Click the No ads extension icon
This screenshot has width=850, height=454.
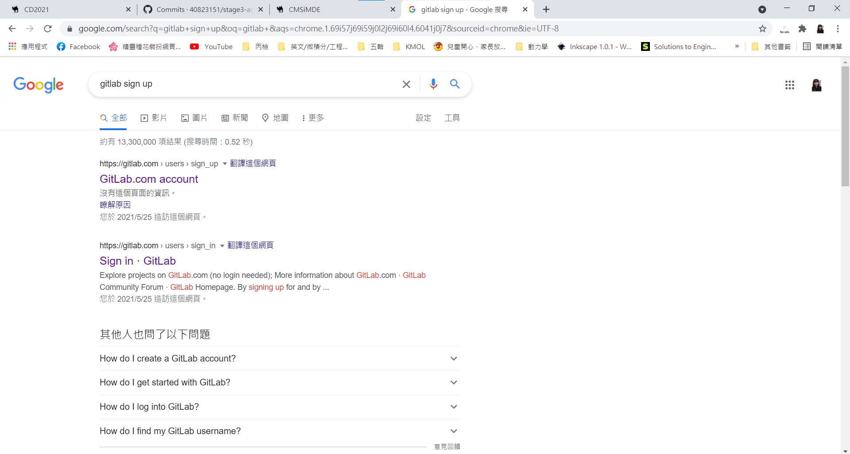coord(784,29)
